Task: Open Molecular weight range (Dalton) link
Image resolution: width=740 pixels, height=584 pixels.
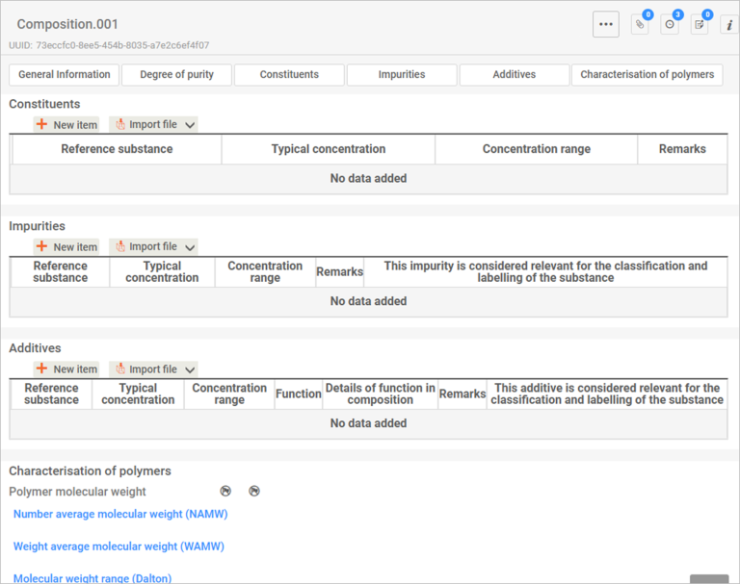Action: tap(92, 578)
